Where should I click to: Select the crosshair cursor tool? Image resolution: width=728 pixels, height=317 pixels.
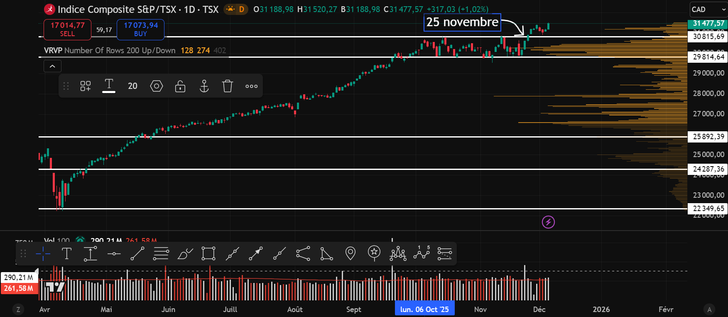tap(43, 253)
